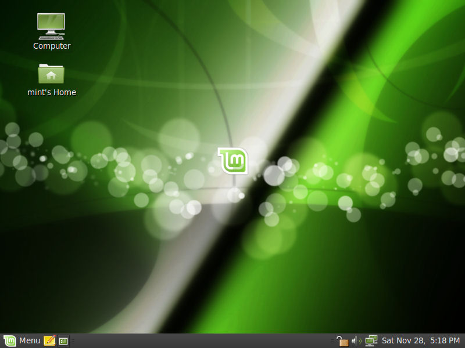Click the terminal launcher icon in the panel
The image size is (465, 348).
point(63,340)
